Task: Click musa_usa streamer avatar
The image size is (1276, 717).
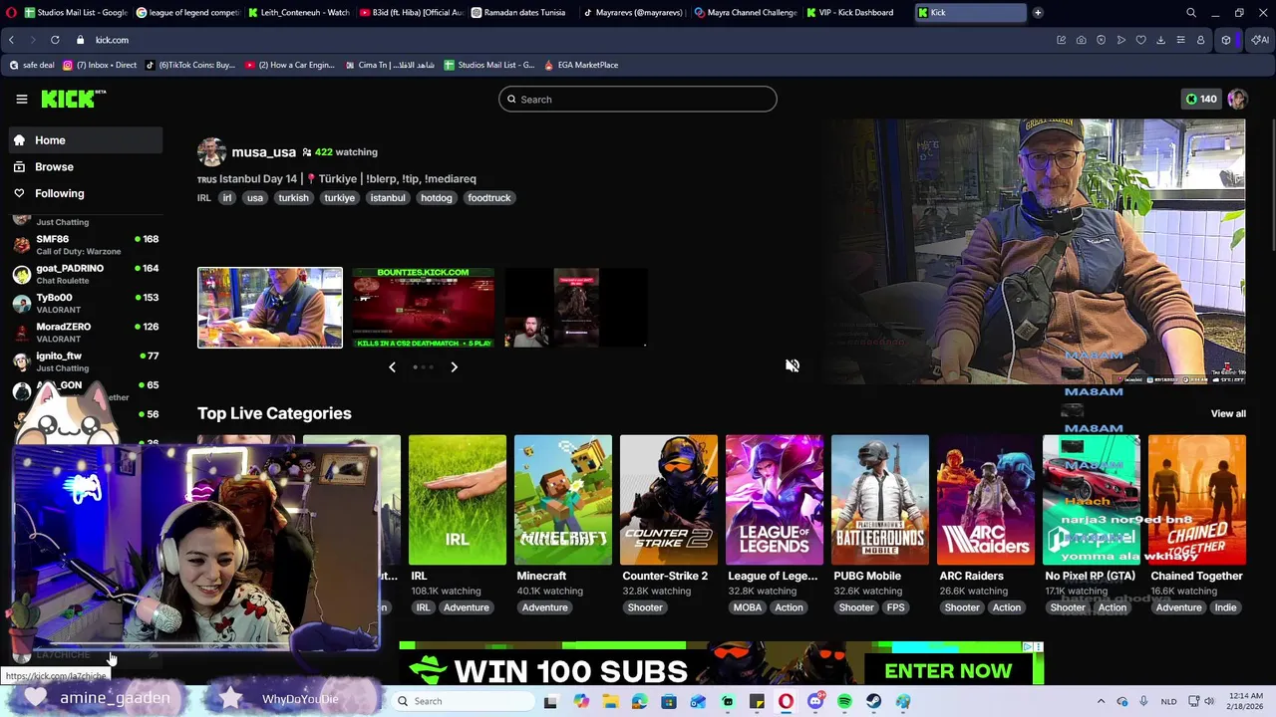Action: [x=211, y=152]
